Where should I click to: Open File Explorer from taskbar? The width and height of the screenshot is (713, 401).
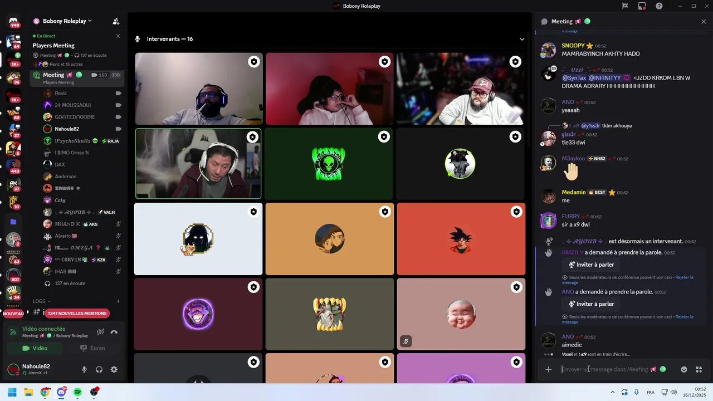pyautogui.click(x=28, y=392)
